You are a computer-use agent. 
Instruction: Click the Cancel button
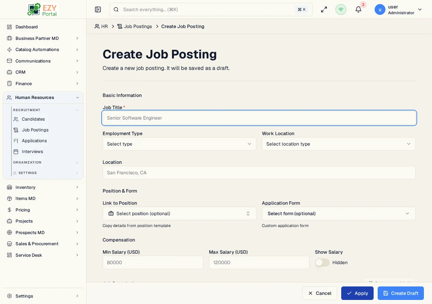320,293
